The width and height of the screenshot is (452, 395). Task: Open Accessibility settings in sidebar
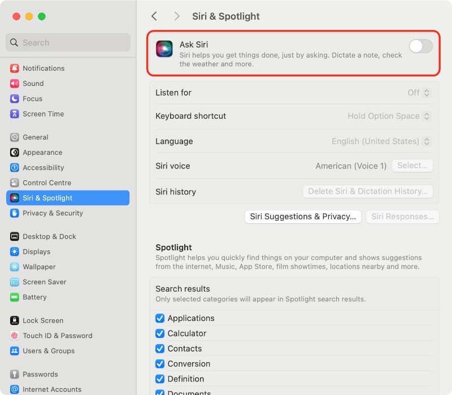[68, 167]
